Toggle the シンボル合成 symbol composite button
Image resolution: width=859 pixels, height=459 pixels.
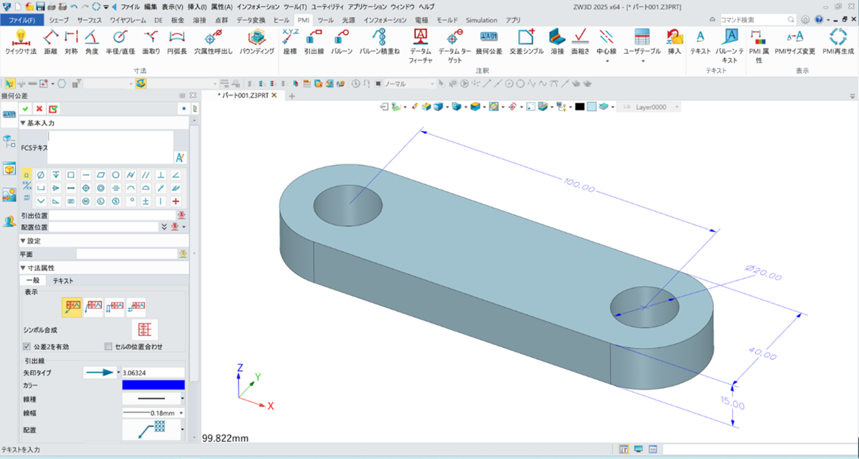(145, 330)
